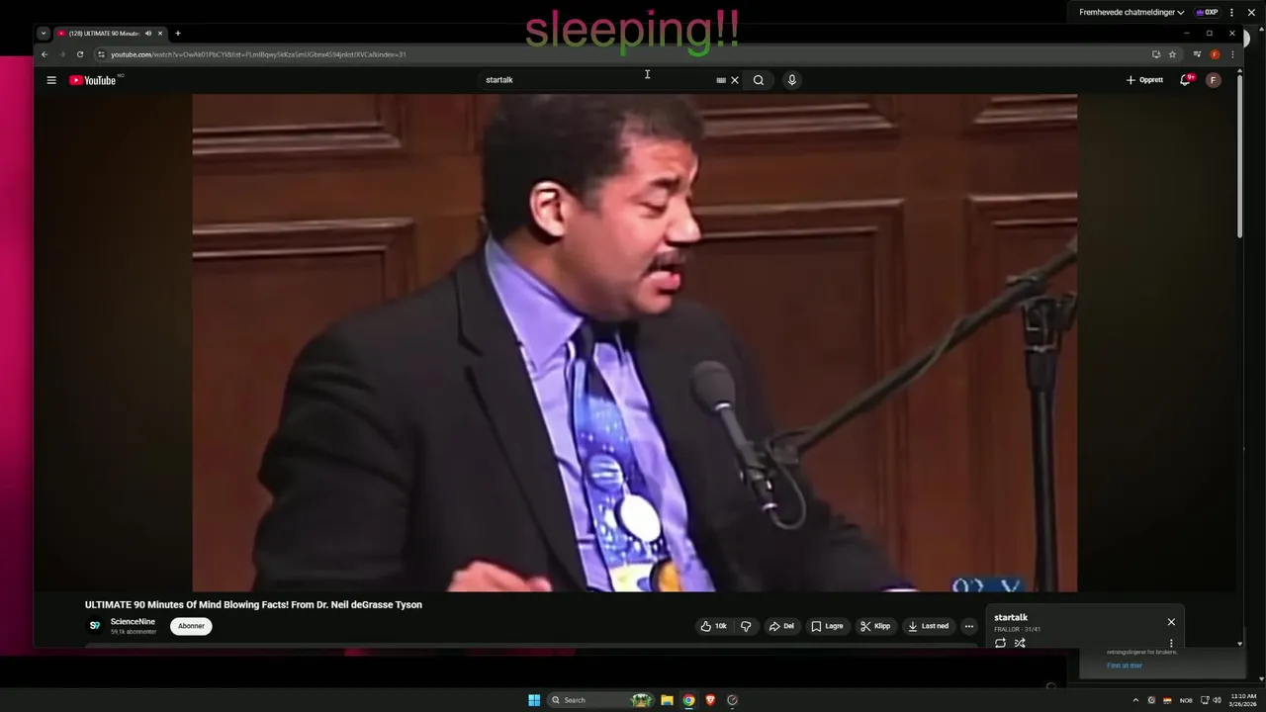Image resolution: width=1266 pixels, height=712 pixels.
Task: Close the startalk playlist panel
Action: (1171, 622)
